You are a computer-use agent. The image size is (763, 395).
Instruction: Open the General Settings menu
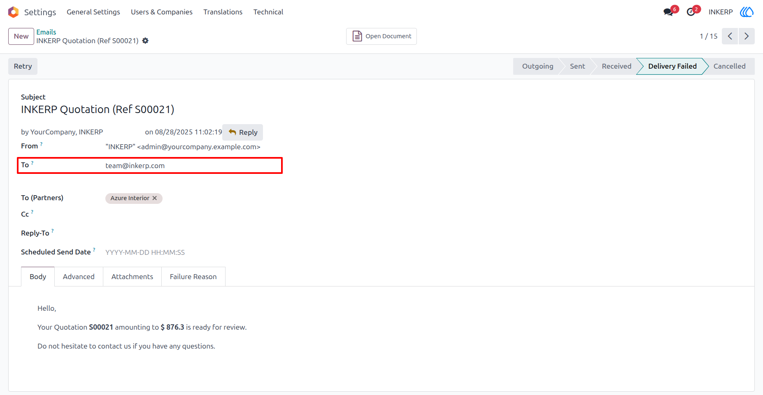click(x=93, y=12)
